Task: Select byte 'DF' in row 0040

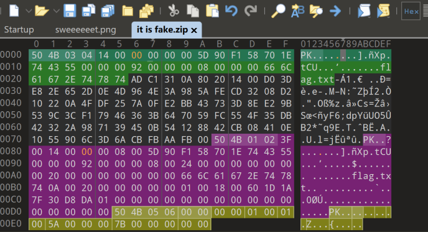Action: [103, 104]
